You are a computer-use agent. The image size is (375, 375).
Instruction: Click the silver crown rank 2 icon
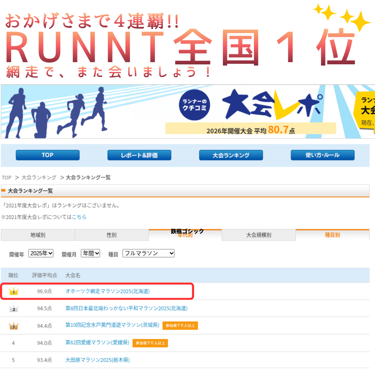tap(14, 309)
